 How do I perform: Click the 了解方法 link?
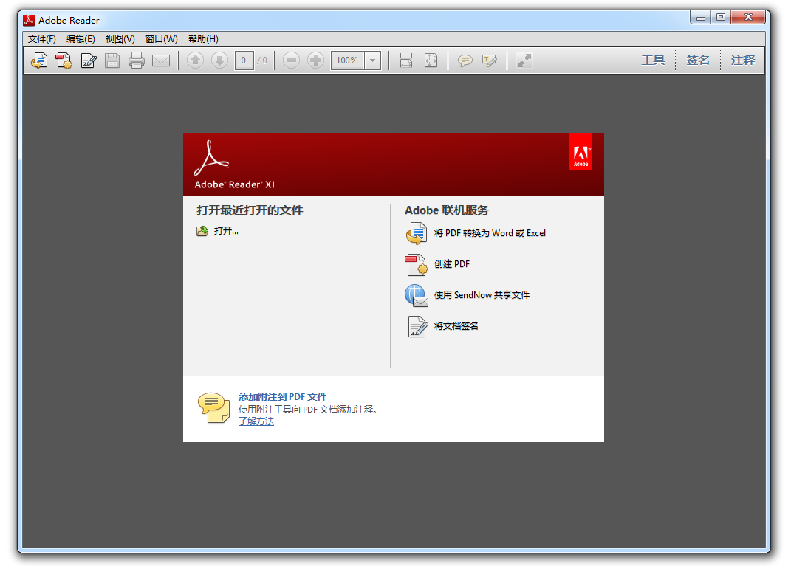[256, 421]
